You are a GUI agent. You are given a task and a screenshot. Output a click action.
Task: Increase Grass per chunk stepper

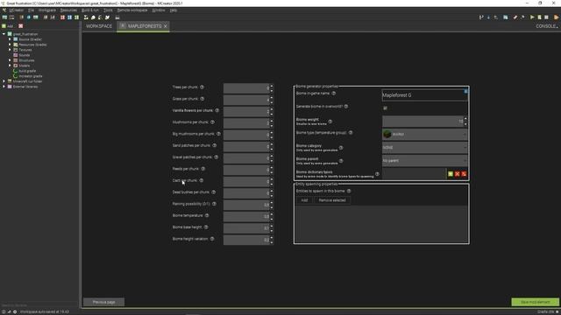coord(272,97)
